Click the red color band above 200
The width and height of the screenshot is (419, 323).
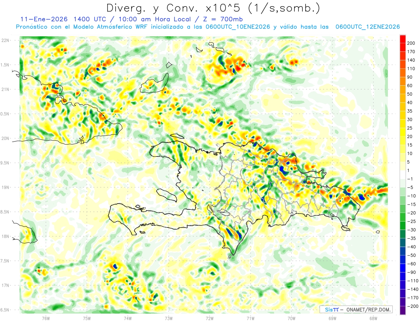(403, 39)
